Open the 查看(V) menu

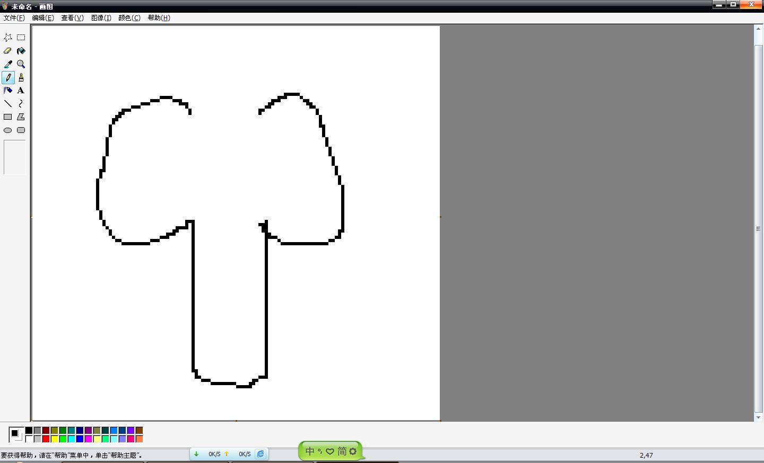click(72, 17)
